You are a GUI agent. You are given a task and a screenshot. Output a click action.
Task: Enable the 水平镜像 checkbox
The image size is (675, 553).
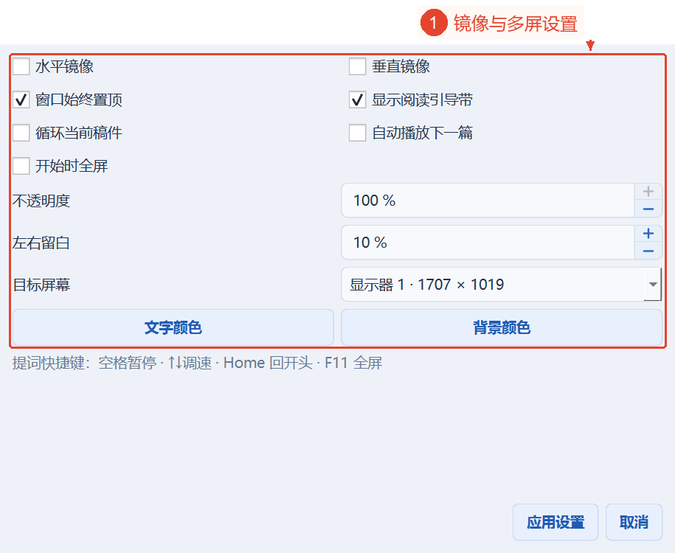(x=21, y=66)
